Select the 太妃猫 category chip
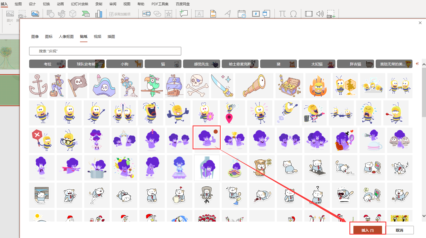 click(x=317, y=64)
